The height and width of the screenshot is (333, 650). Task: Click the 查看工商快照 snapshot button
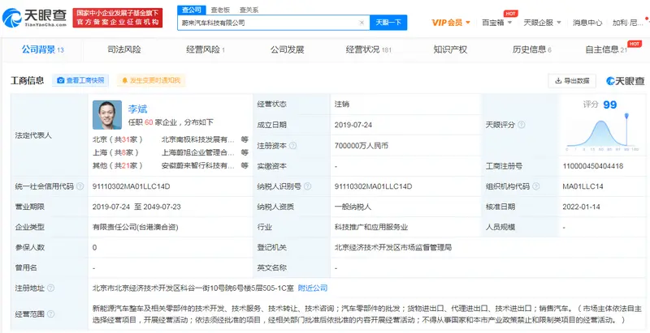pyautogui.click(x=80, y=80)
